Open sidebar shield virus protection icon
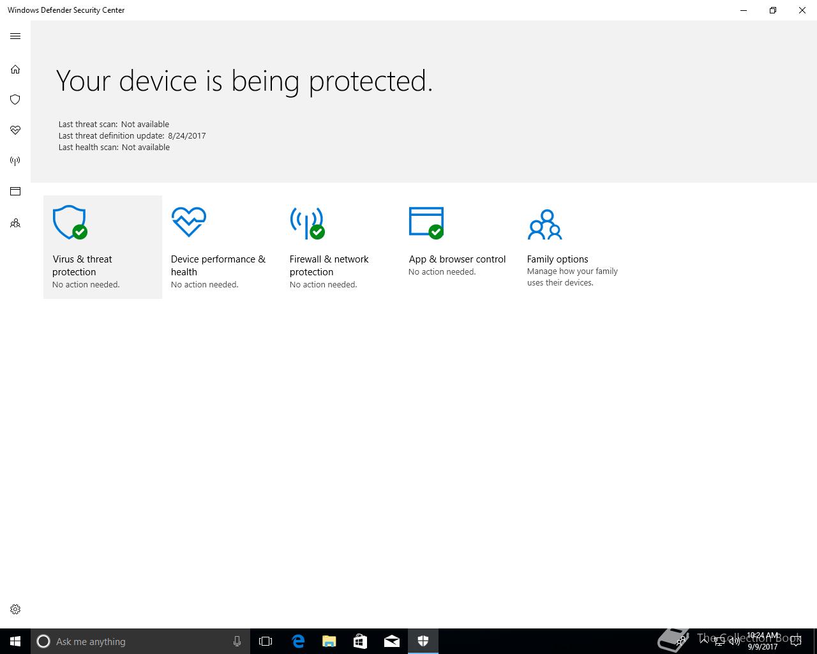This screenshot has width=817, height=654. point(15,100)
